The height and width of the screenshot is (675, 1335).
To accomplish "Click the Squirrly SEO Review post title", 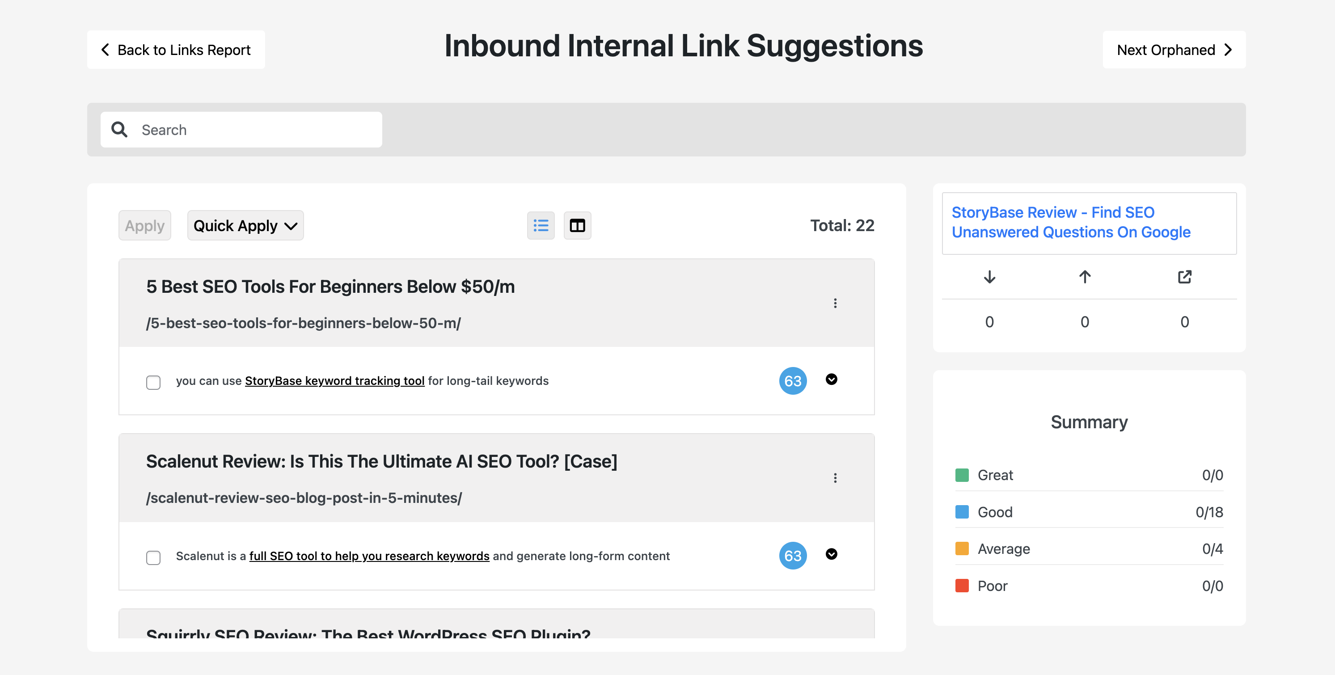I will click(368, 633).
